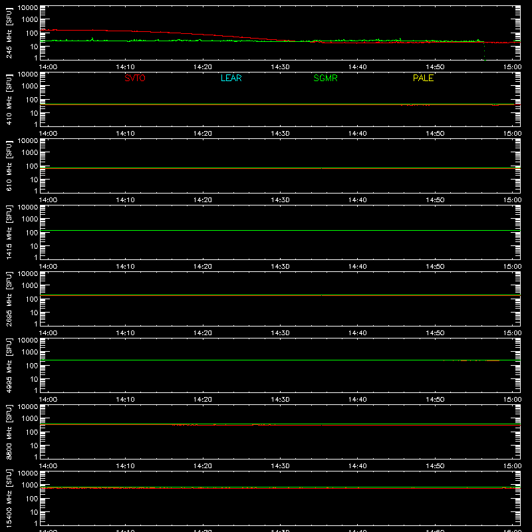
Task: Click 14:00 tick under the 8800 MHz plot
Action: click(x=48, y=466)
